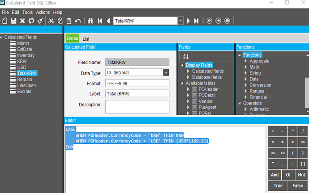Click the PODetail table icon
The height and width of the screenshot is (193, 309).
click(194, 96)
